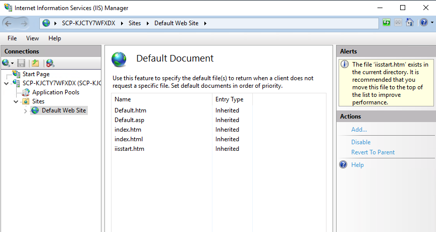Open the dropdown arrow beside Help icon
Viewport: 436px width, 232px height.
click(x=432, y=23)
